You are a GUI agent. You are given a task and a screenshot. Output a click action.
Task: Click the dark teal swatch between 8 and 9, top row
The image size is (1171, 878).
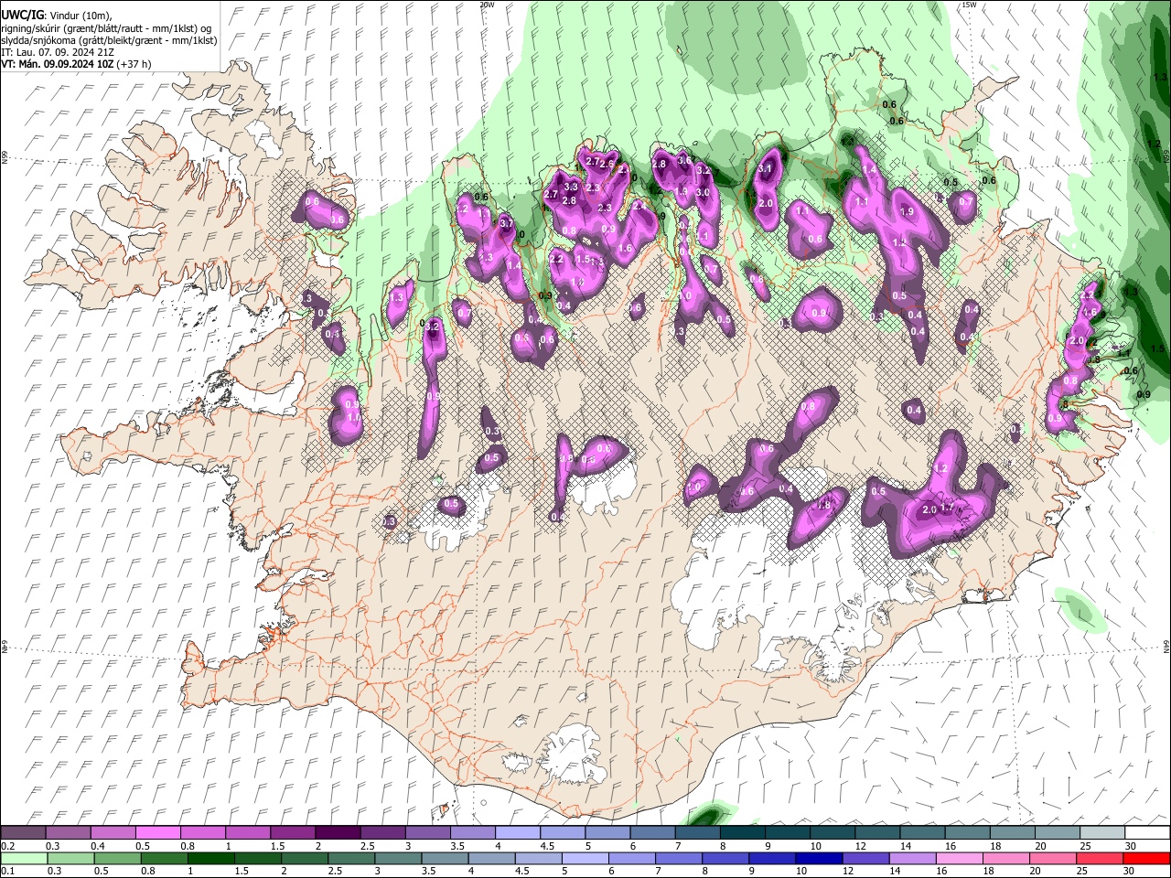pyautogui.click(x=743, y=832)
